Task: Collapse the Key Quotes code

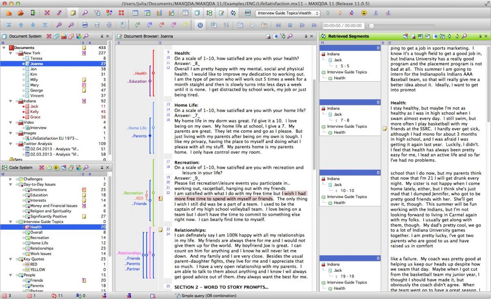Action: pyautogui.click(x=10, y=259)
